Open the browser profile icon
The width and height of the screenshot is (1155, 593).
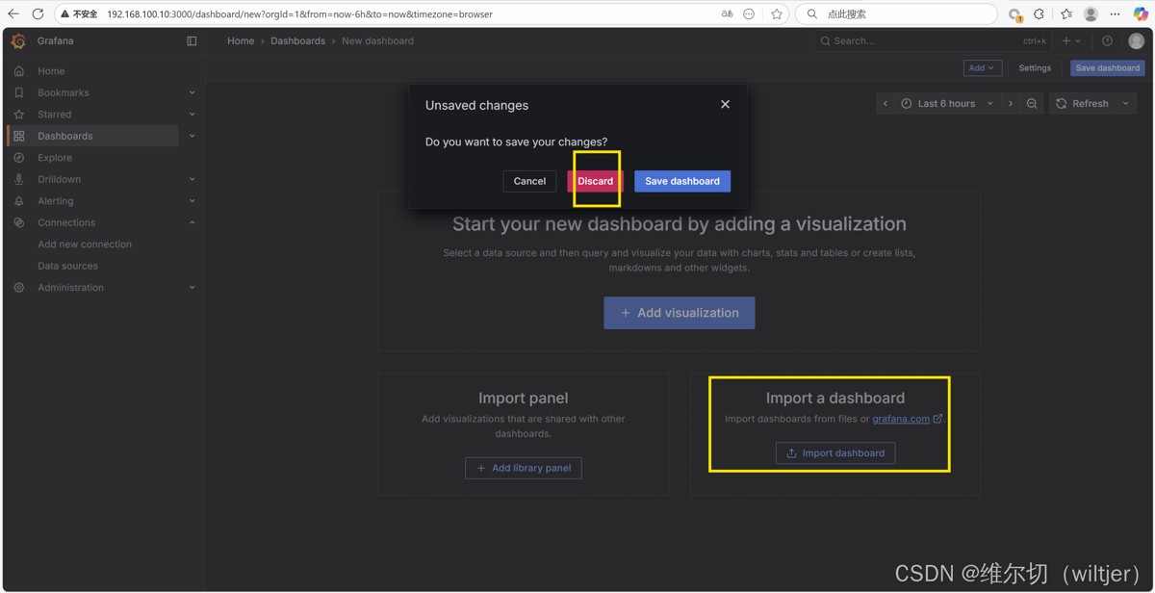1091,14
